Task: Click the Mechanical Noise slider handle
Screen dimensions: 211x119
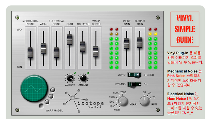Action: (x=30, y=53)
